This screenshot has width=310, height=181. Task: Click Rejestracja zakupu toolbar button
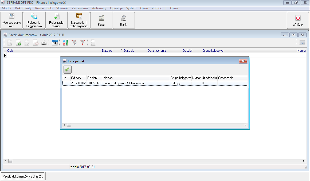tap(56, 20)
